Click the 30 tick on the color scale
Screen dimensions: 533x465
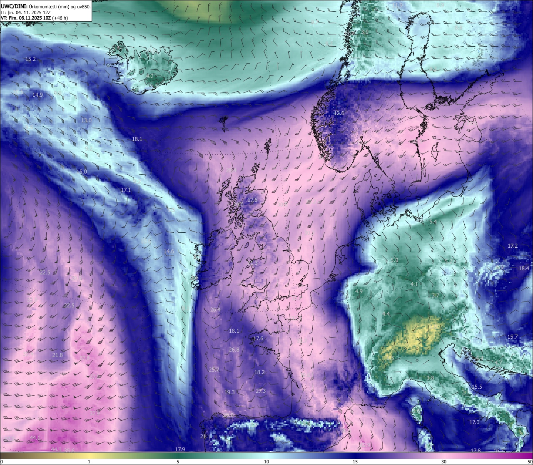pos(444,462)
